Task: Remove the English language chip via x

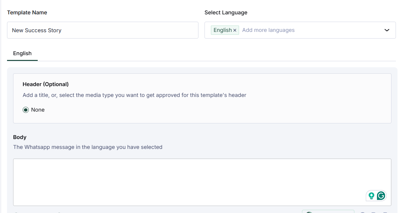Action: (x=235, y=30)
